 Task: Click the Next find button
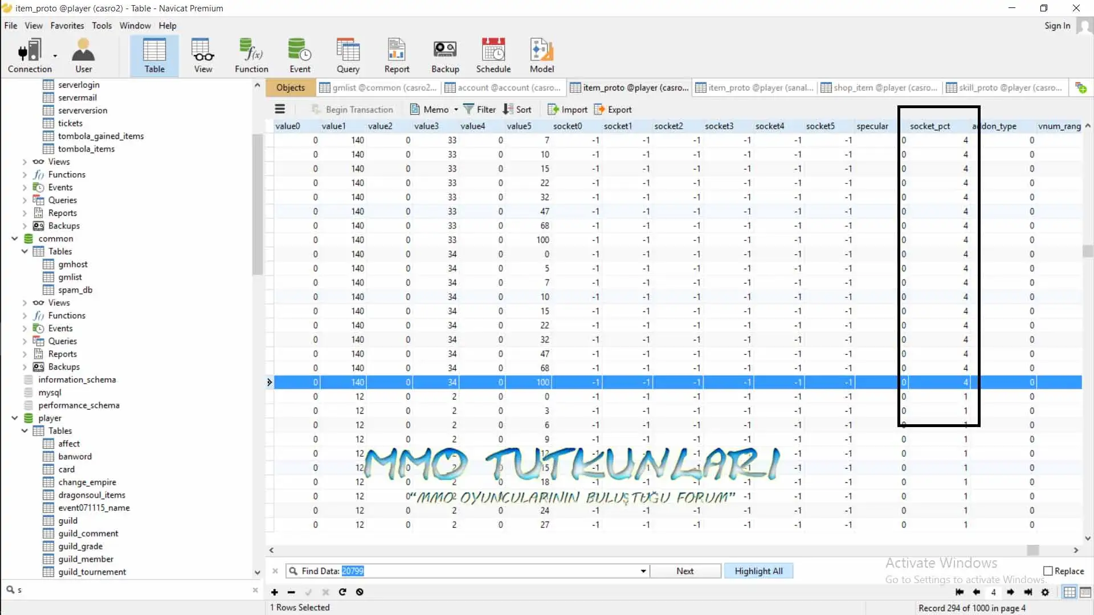685,571
